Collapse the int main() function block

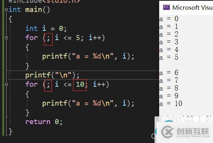click(6, 10)
